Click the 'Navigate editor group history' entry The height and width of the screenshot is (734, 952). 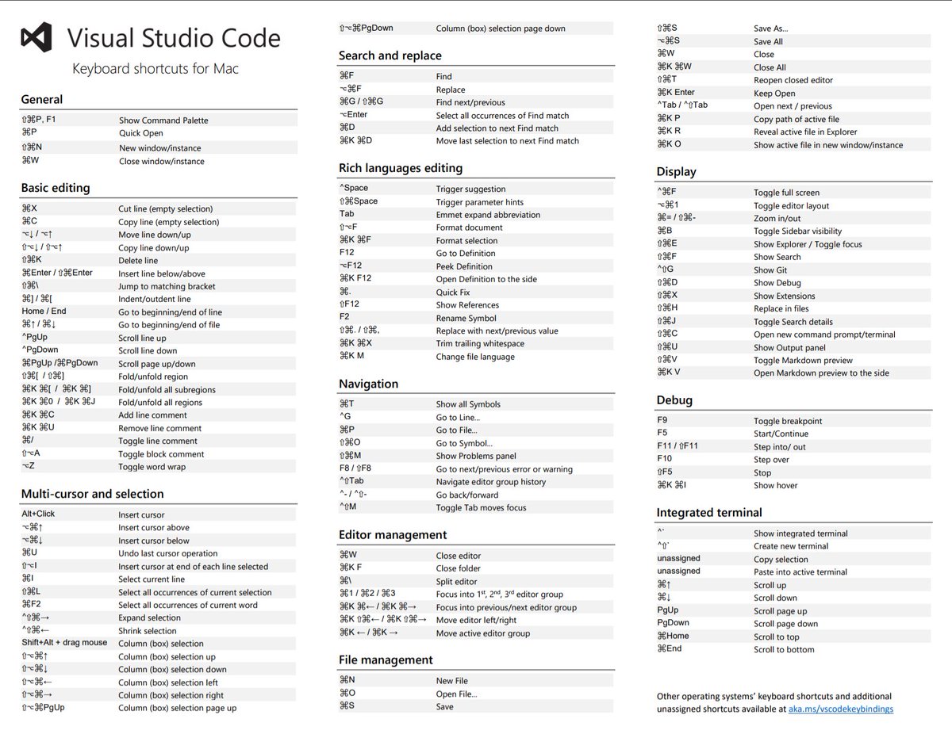click(491, 482)
